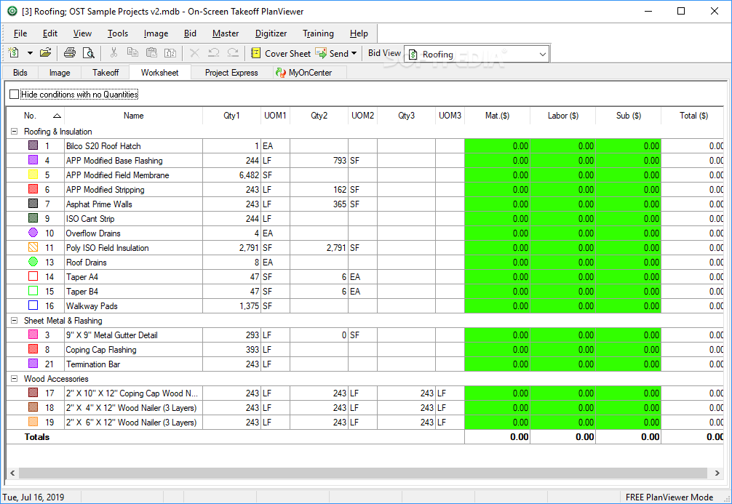The width and height of the screenshot is (732, 504).
Task: Open the View menu
Action: point(82,33)
